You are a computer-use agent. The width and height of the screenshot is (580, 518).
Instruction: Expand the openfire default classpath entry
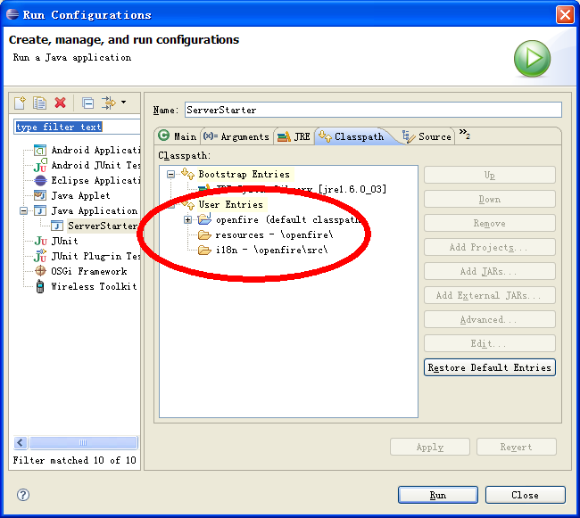pyautogui.click(x=187, y=220)
